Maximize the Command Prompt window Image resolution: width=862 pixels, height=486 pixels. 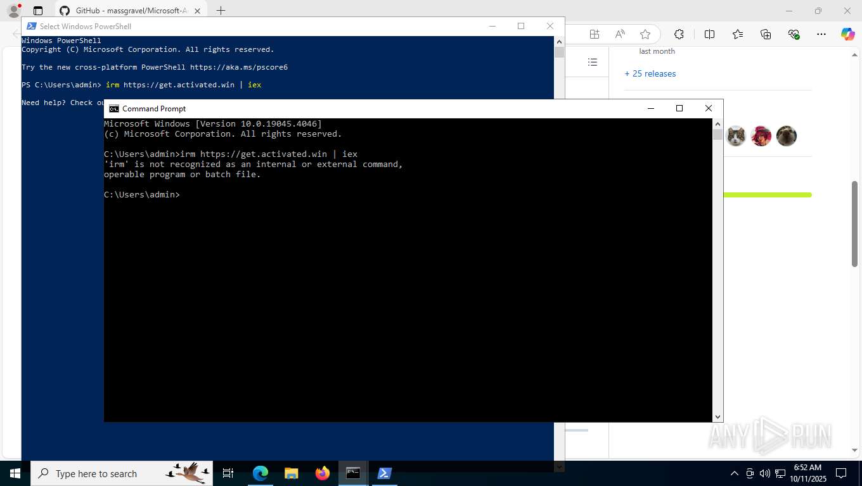coord(679,108)
